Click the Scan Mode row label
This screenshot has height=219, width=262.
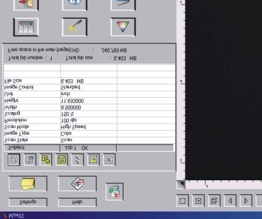coord(17,127)
